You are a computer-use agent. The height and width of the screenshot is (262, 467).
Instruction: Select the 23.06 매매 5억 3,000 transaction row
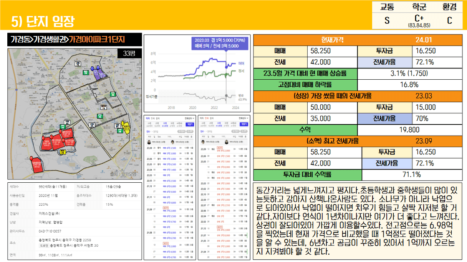pyautogui.click(x=170, y=159)
